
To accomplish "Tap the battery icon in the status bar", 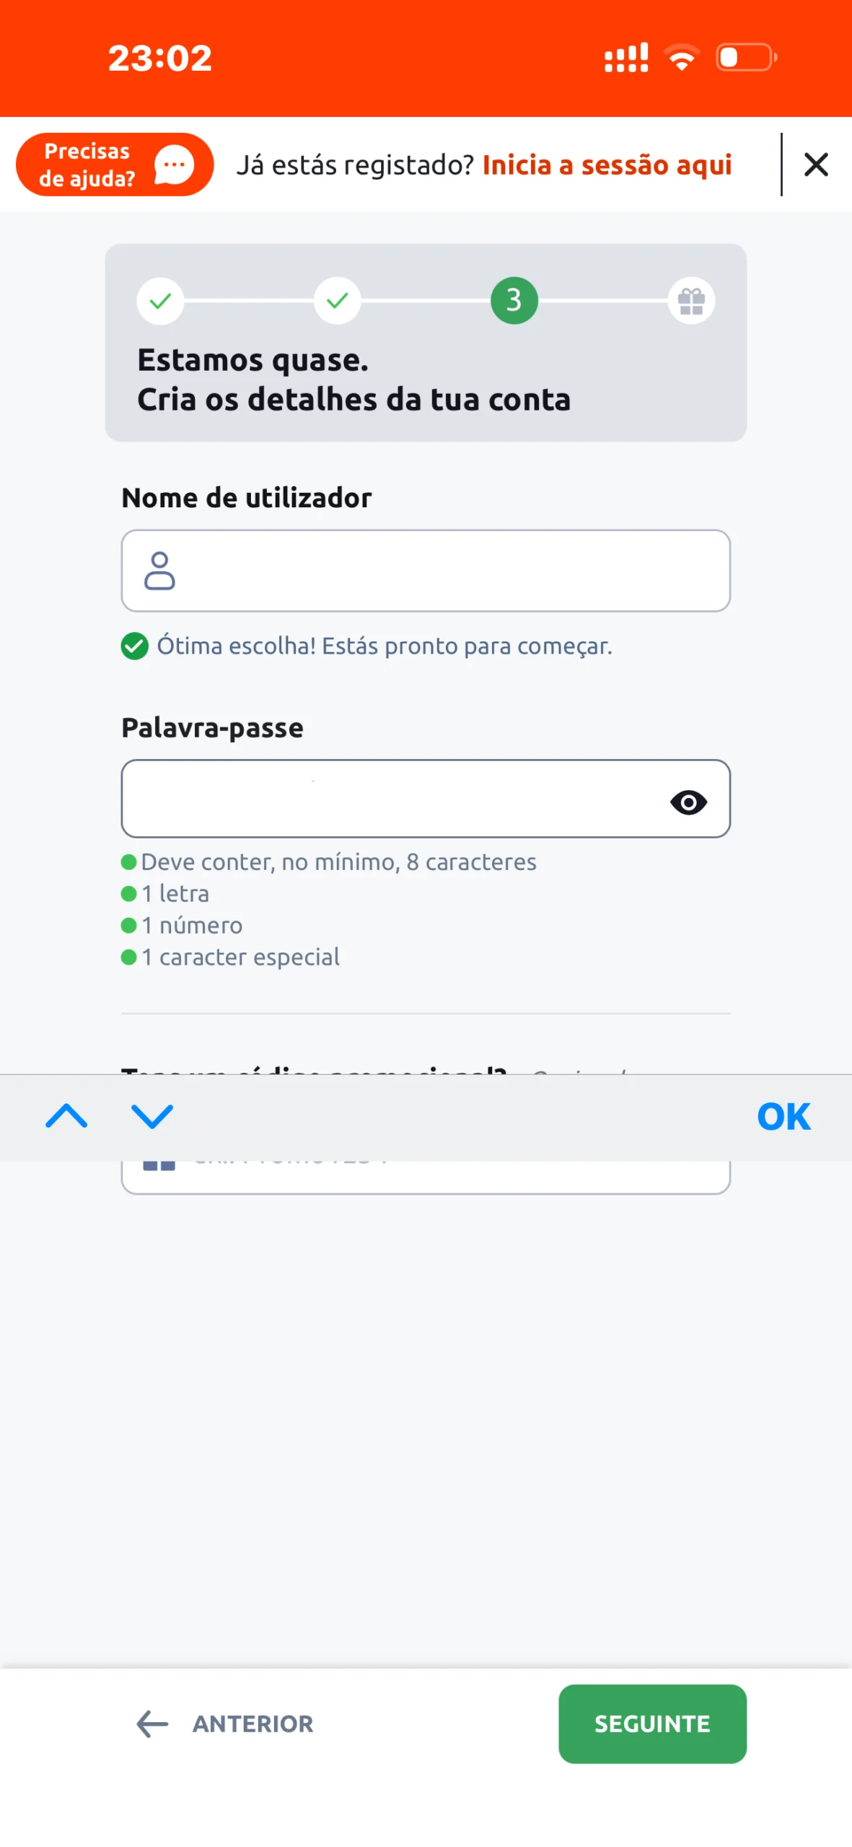I will tap(745, 58).
